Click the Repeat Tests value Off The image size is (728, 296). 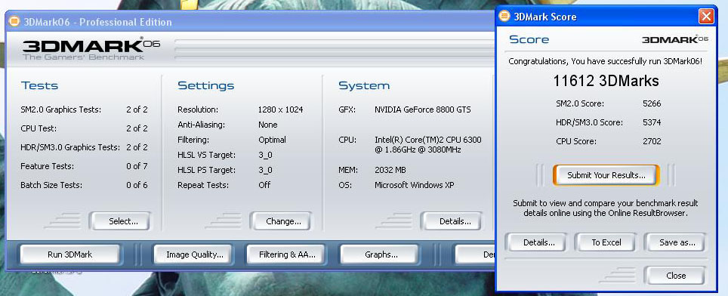pyautogui.click(x=264, y=185)
